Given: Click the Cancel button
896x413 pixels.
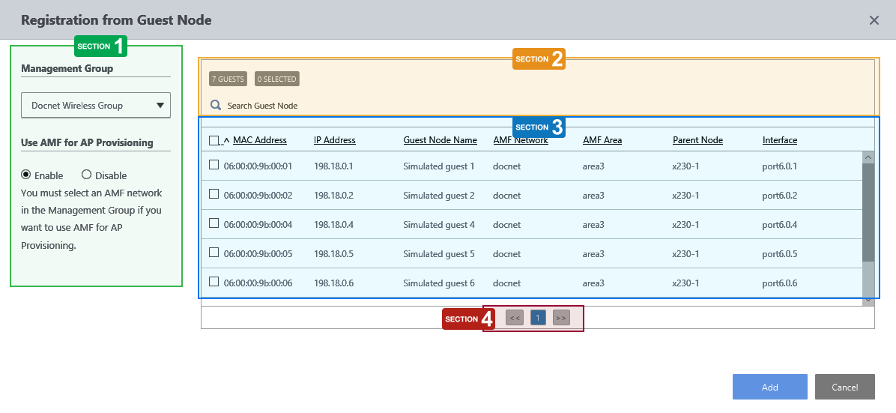Looking at the screenshot, I should click(844, 387).
